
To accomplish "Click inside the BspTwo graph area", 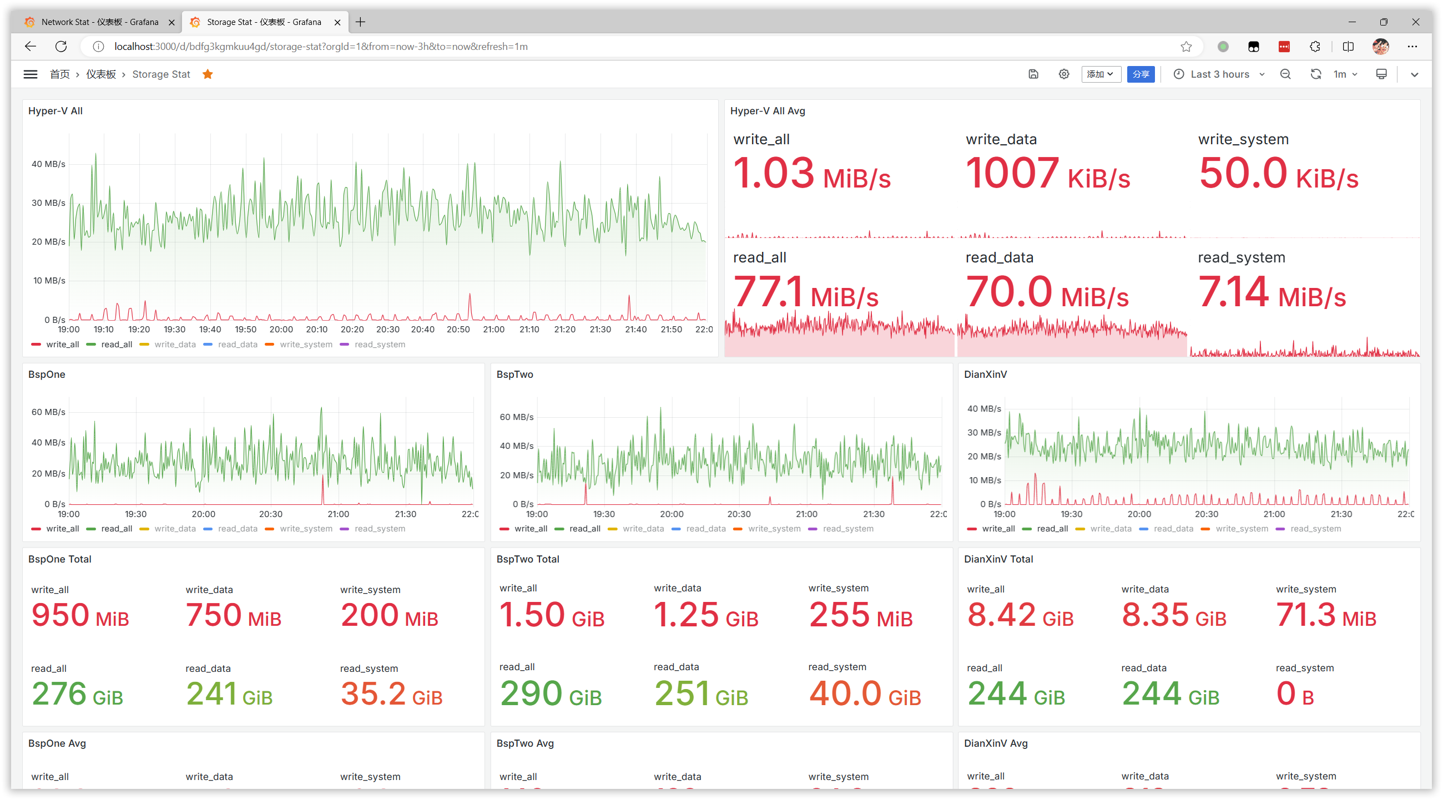I will click(x=739, y=451).
